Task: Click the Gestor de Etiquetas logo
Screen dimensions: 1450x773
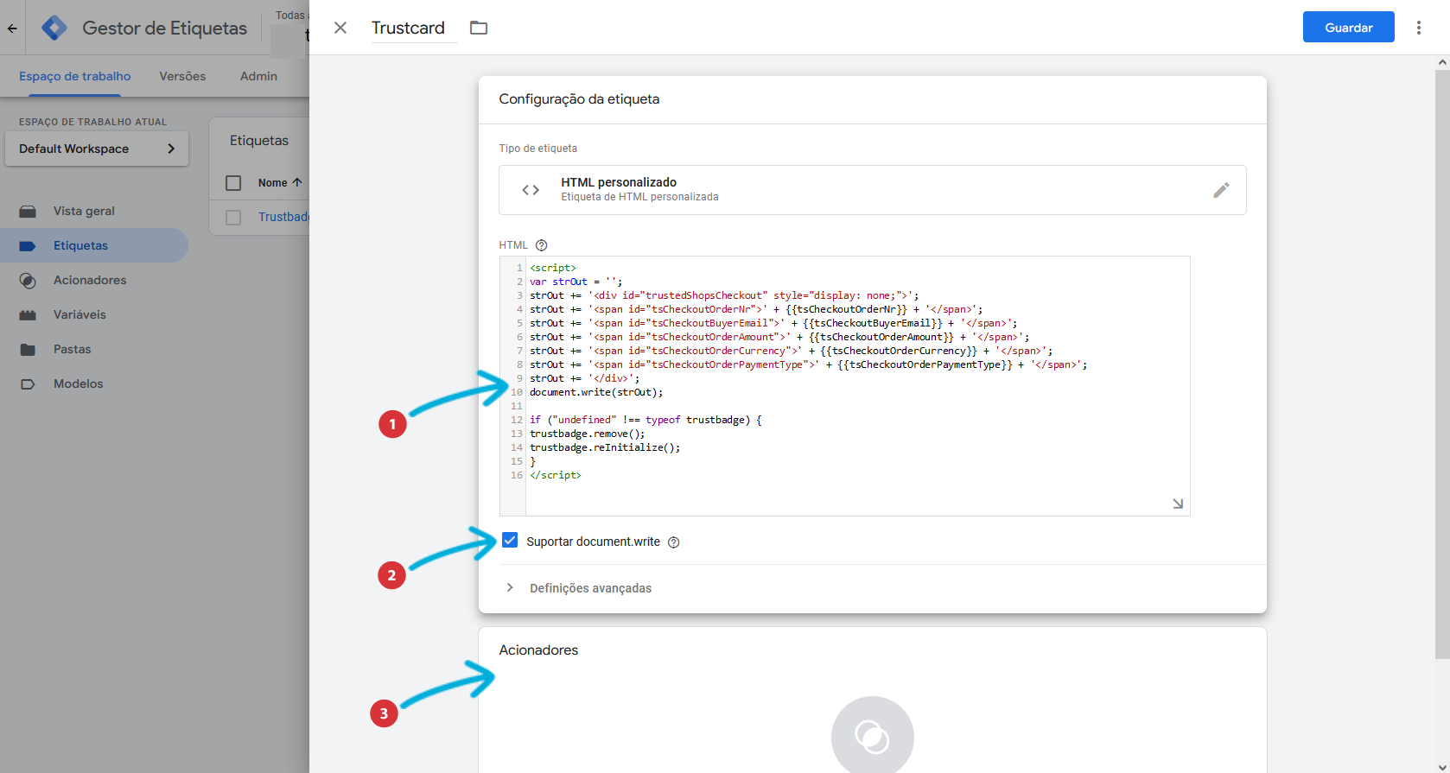Action: [x=54, y=28]
